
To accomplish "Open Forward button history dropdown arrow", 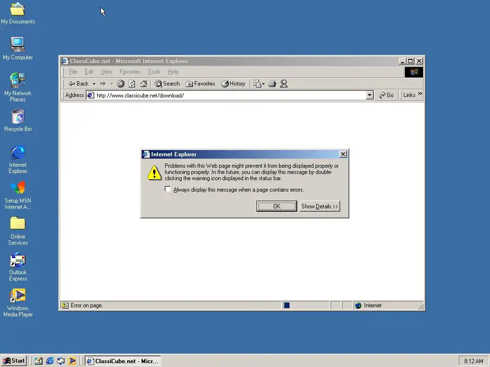I will pos(111,84).
